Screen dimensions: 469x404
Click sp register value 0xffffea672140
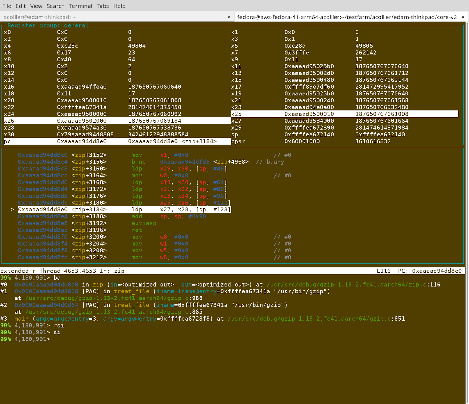point(309,134)
